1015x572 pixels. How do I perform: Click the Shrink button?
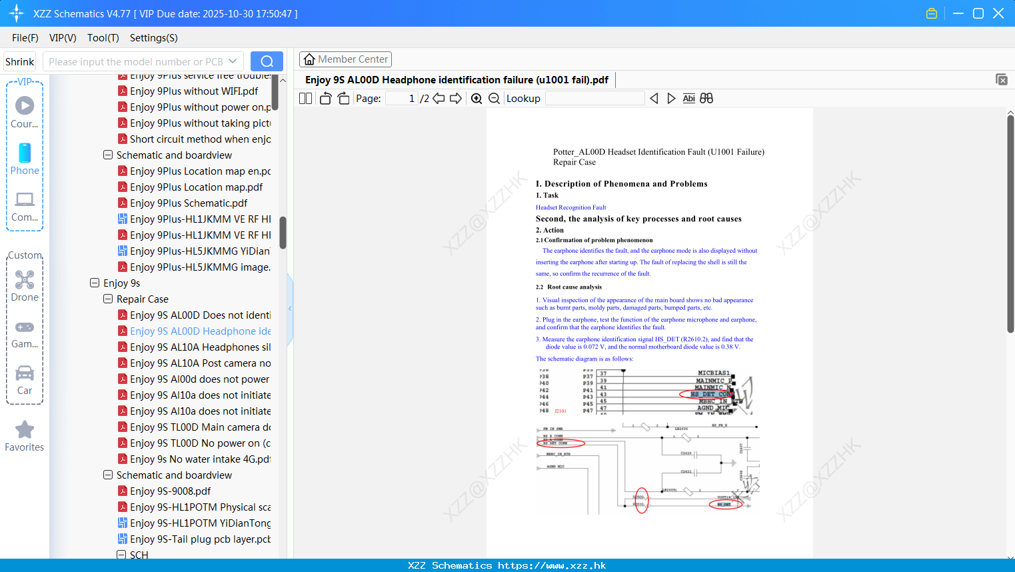pyautogui.click(x=20, y=61)
